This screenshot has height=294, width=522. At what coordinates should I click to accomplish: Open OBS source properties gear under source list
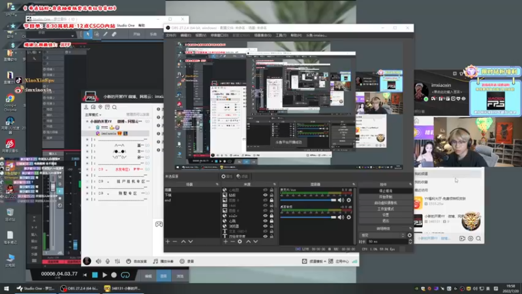(x=239, y=241)
